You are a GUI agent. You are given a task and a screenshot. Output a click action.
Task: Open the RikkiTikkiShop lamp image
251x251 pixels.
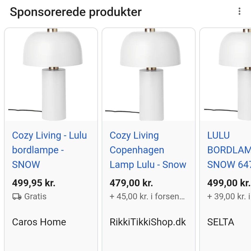point(149,75)
